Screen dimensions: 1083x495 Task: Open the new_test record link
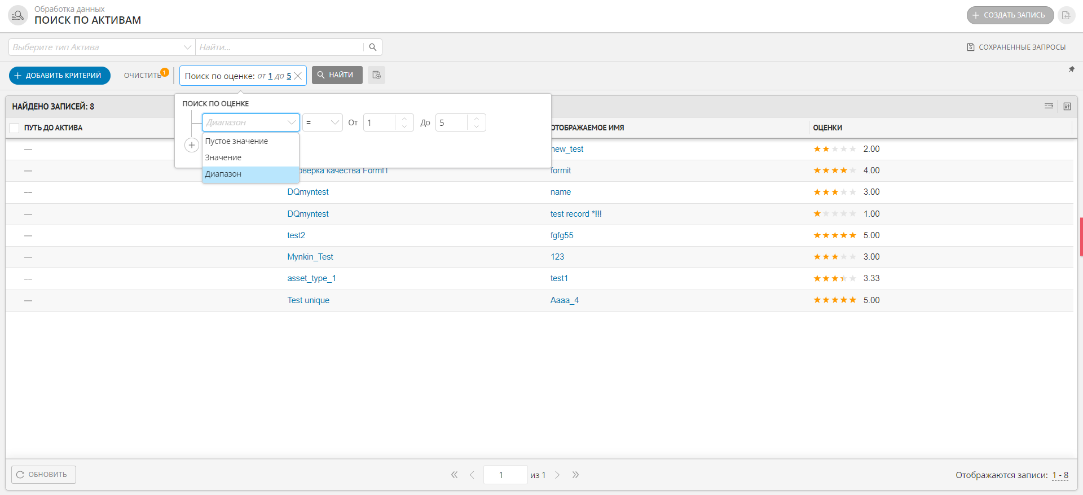(x=567, y=149)
